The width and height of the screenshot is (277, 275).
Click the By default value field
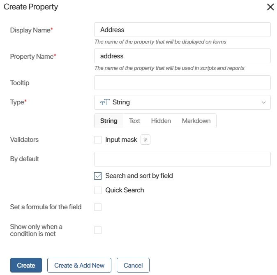pyautogui.click(x=182, y=159)
